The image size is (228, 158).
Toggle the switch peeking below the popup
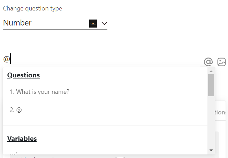pos(120,157)
